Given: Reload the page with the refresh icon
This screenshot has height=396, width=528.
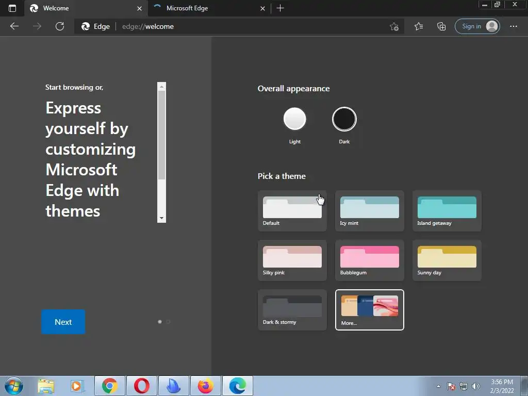Looking at the screenshot, I should (60, 26).
